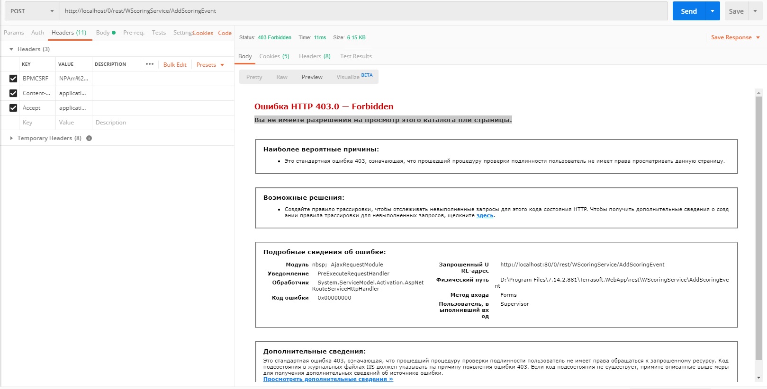Open the Save options dropdown arrow
The width and height of the screenshot is (767, 389).
pos(755,11)
